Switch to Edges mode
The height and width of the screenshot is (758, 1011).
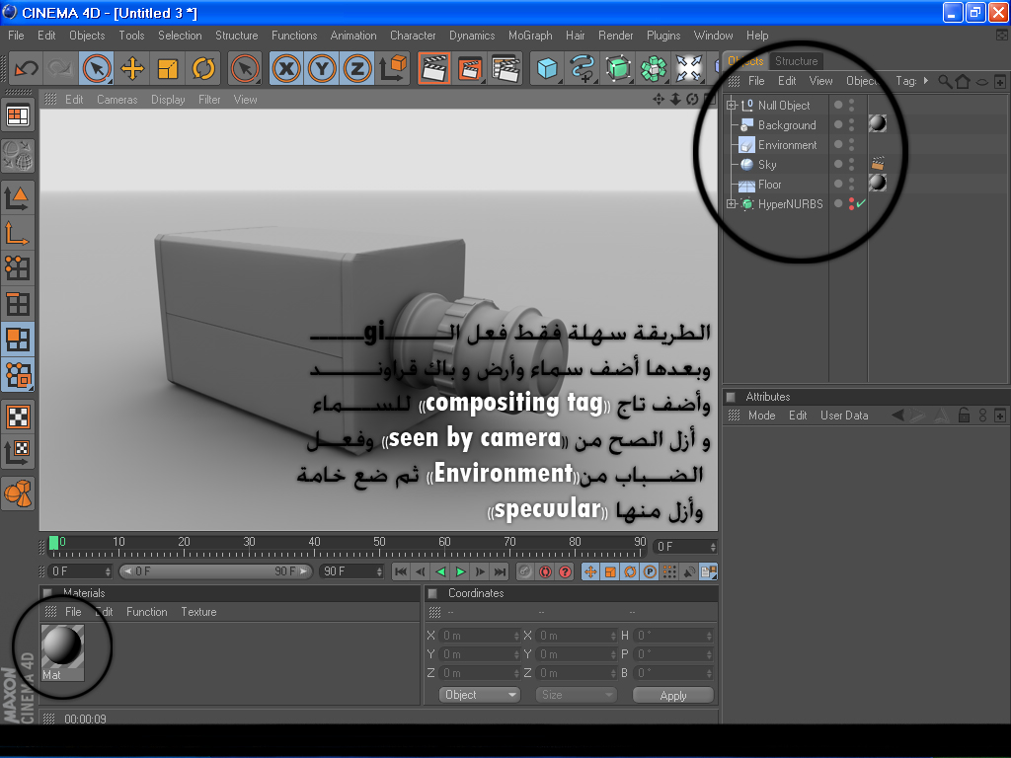[x=18, y=303]
